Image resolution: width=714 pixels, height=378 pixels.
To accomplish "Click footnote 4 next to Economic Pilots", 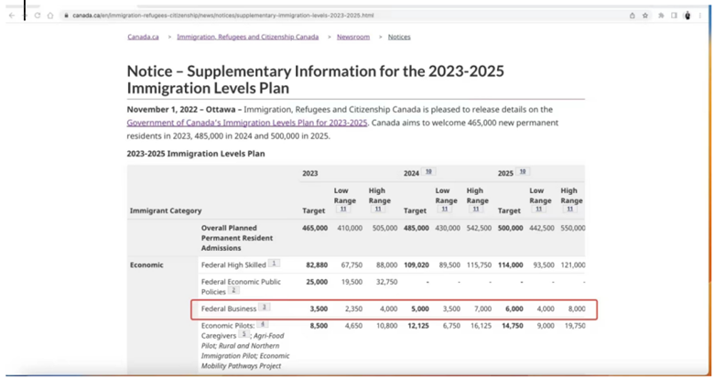I will [x=263, y=324].
